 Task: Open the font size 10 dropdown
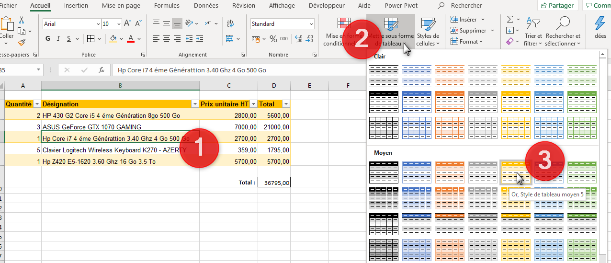(118, 24)
